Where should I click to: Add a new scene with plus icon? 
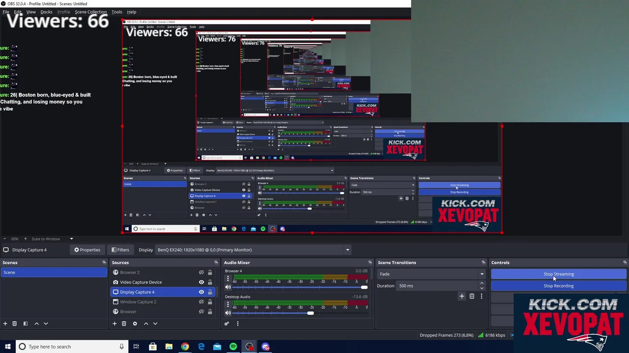(x=5, y=324)
